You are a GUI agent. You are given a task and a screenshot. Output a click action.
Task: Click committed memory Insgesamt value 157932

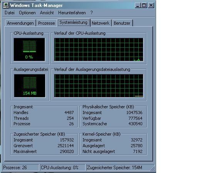pyautogui.click(x=67, y=140)
